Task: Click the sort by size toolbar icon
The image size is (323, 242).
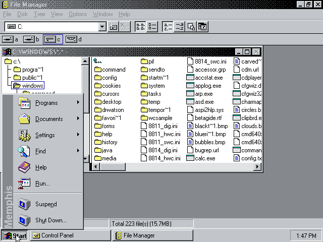Action: (191, 27)
